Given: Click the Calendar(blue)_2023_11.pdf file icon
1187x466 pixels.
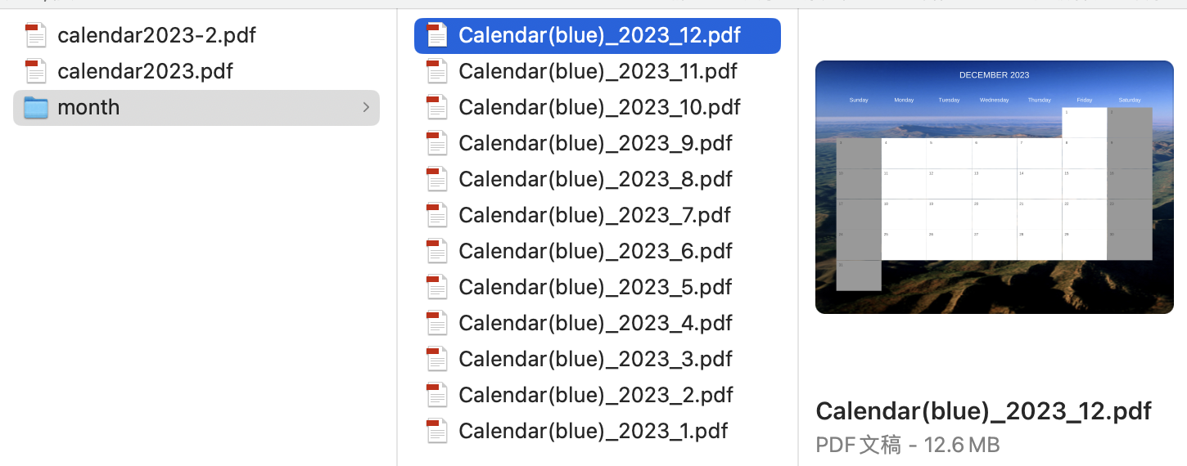Looking at the screenshot, I should click(x=437, y=71).
